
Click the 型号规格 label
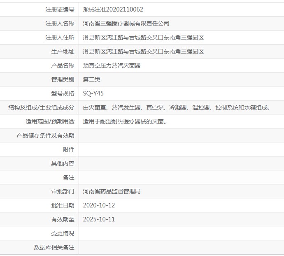[63, 93]
